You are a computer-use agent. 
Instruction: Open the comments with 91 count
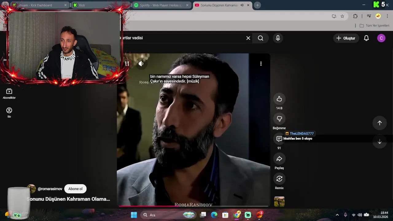(x=279, y=139)
